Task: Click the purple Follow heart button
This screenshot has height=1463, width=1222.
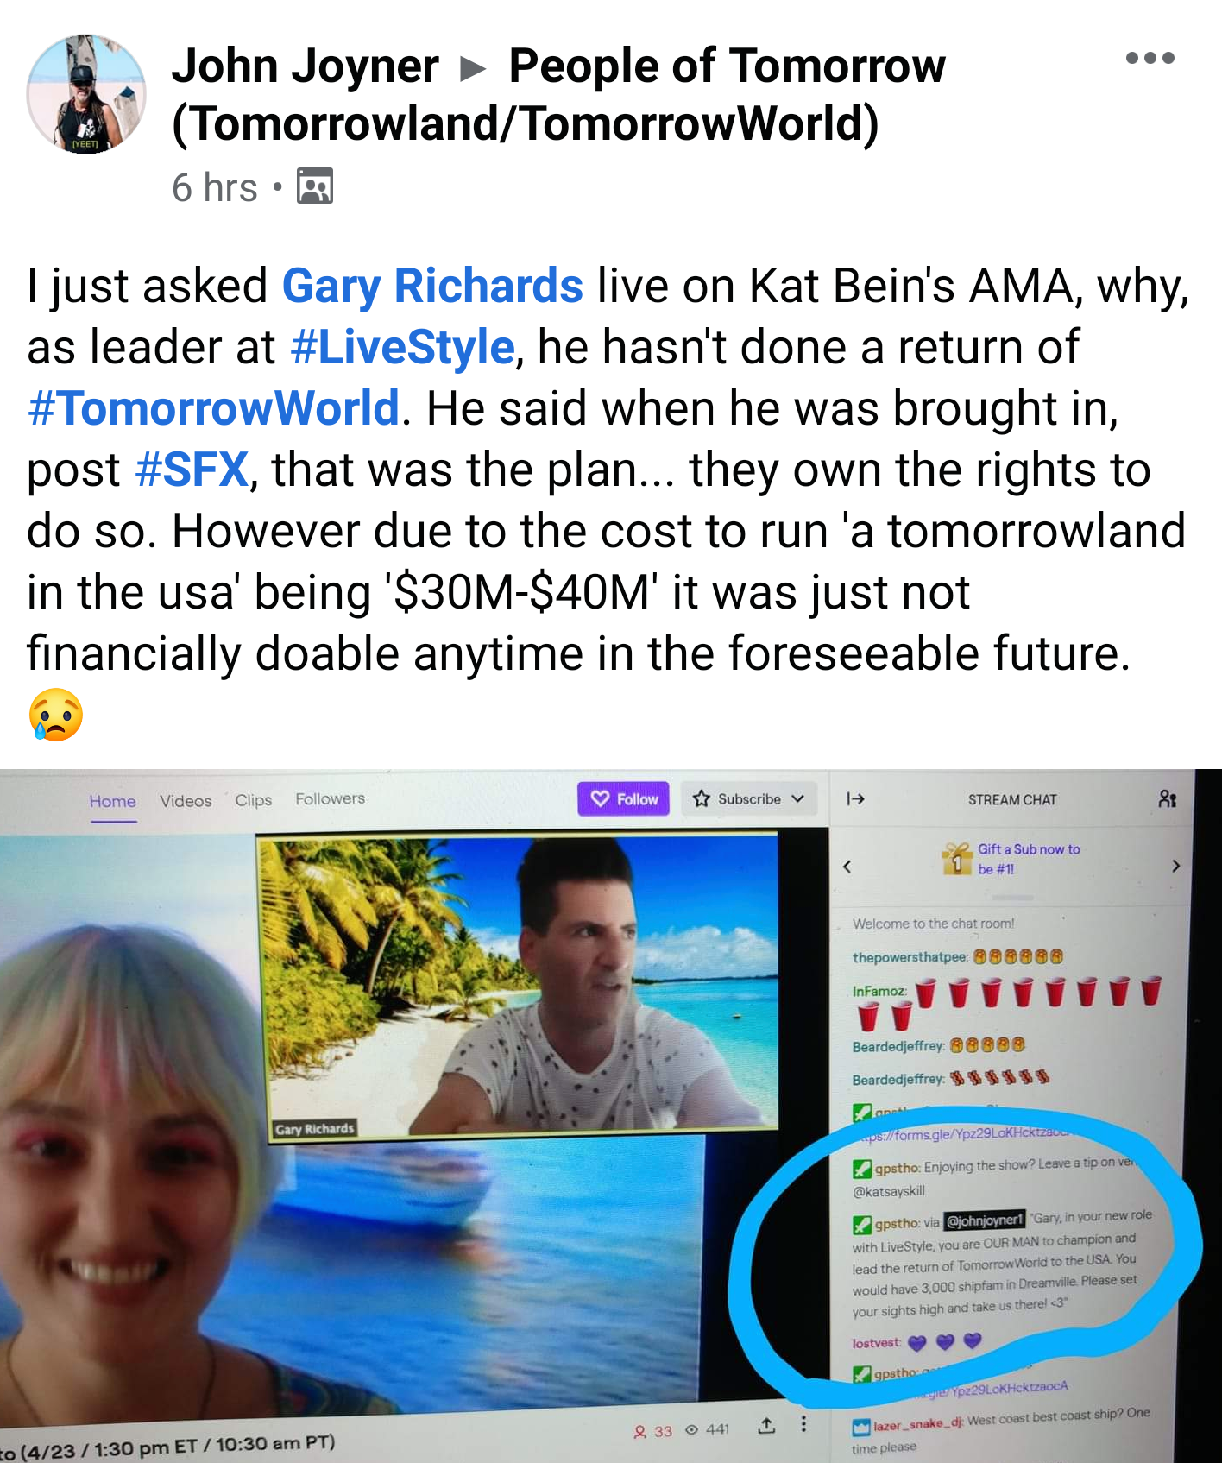Action: tap(624, 799)
